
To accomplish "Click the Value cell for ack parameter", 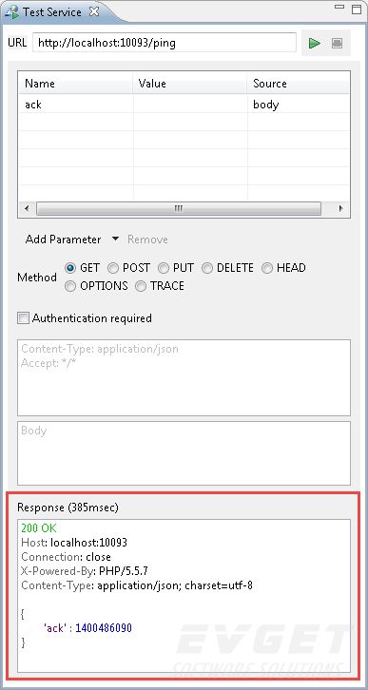I will click(190, 105).
